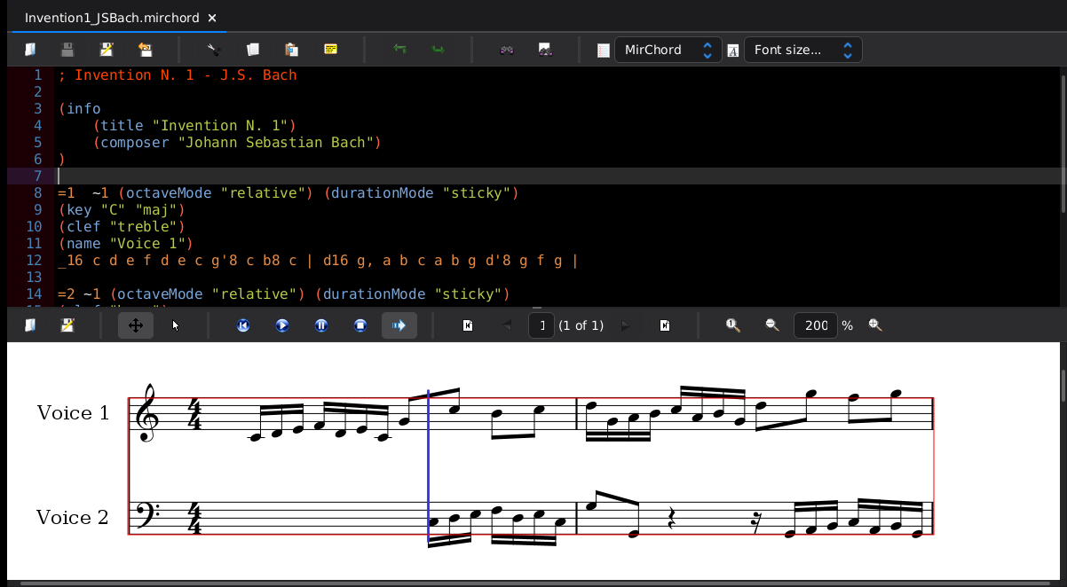
Task: Click the syntax page icon beside MirChord
Action: pyautogui.click(x=604, y=51)
